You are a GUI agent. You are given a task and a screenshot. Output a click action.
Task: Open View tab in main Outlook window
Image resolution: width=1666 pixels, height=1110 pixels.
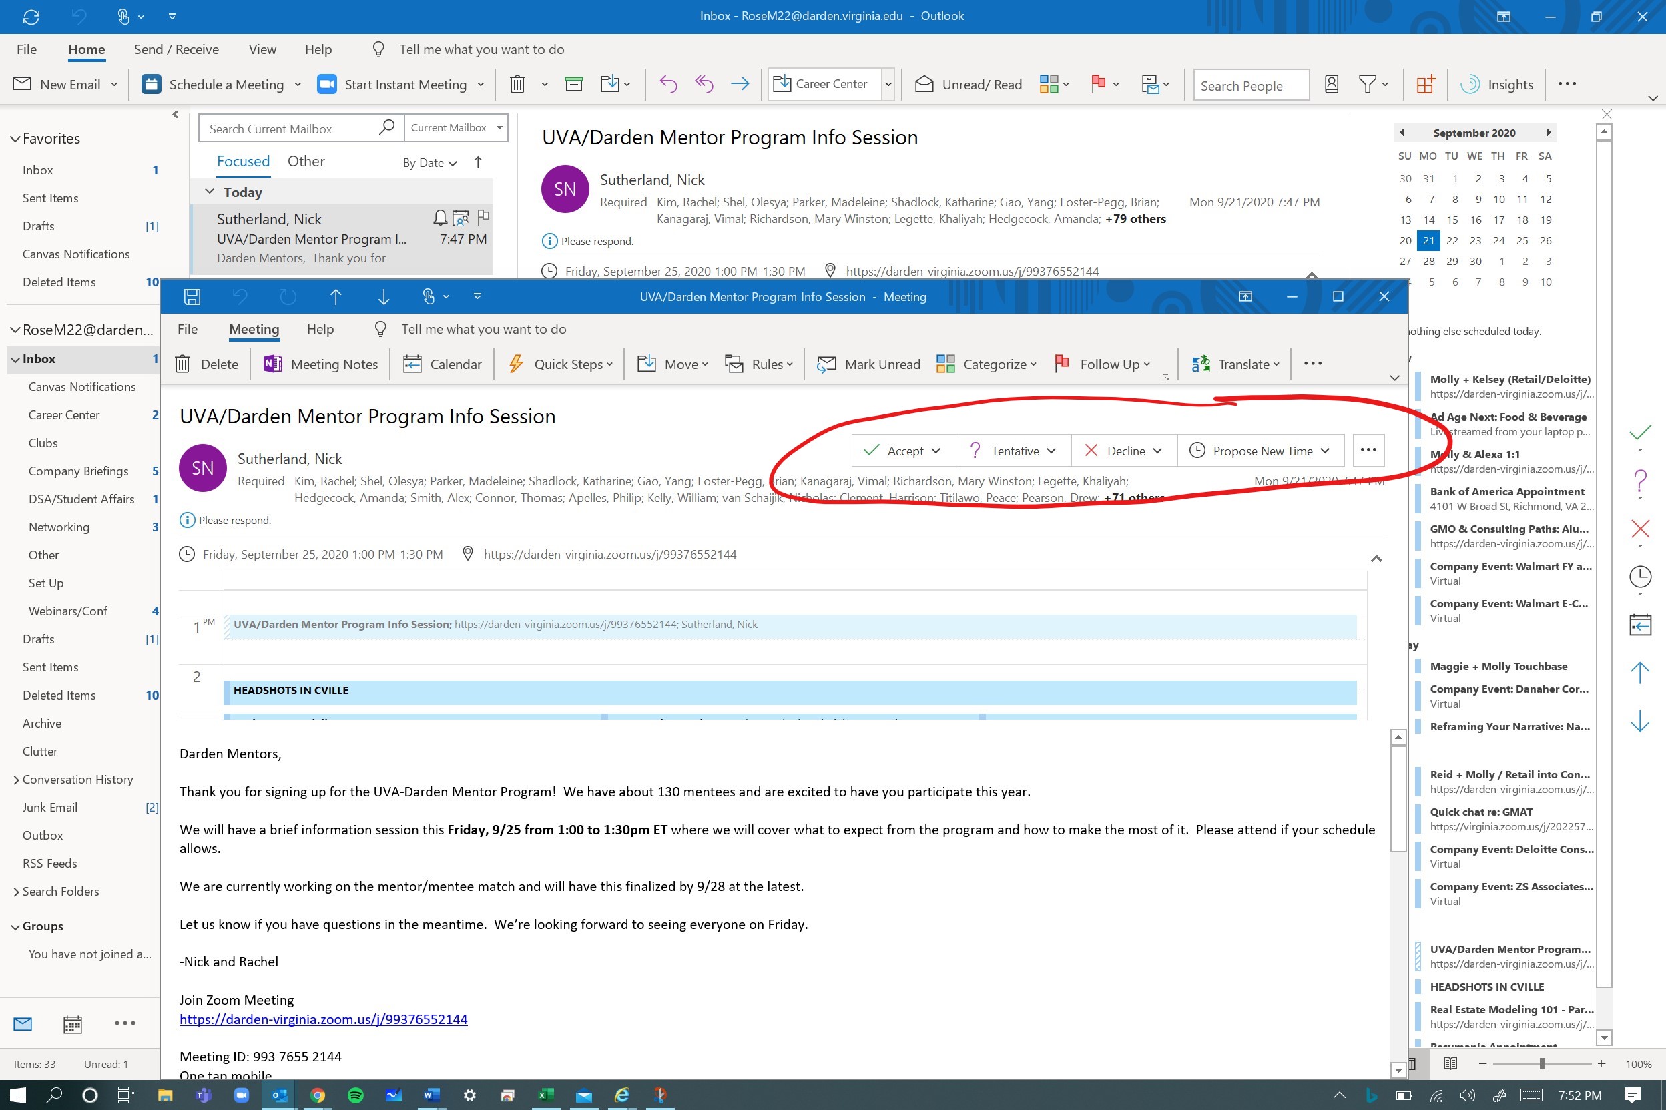[x=262, y=49]
